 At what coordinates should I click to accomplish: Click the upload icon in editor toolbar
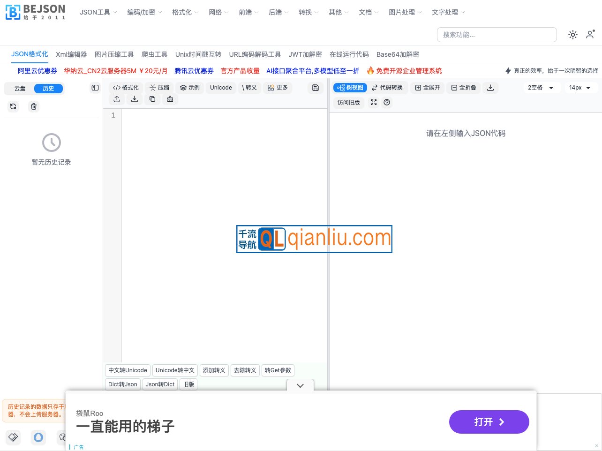[x=116, y=99]
